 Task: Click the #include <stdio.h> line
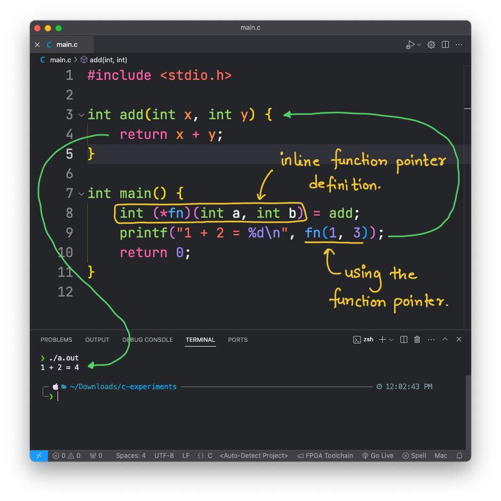pyautogui.click(x=159, y=76)
